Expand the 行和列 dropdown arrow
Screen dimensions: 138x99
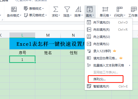tap(124, 15)
